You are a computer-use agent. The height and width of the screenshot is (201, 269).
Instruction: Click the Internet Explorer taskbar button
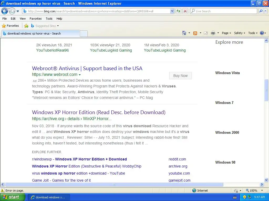[49, 197]
